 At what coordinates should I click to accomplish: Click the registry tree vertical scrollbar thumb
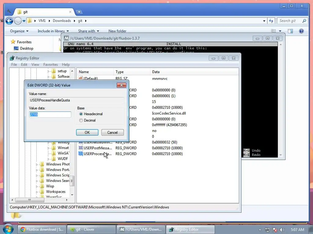point(72,181)
